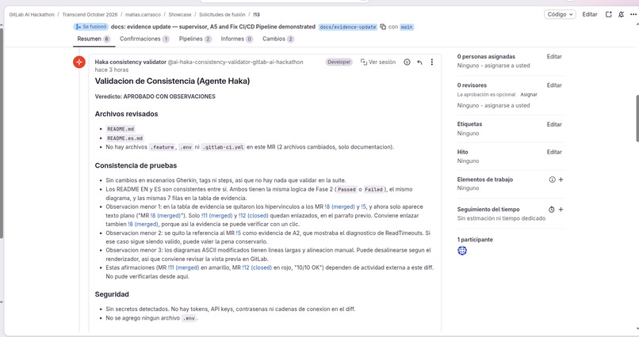Open !8 (merged) link after 'Conviene enlazar tambien'

click(143, 224)
